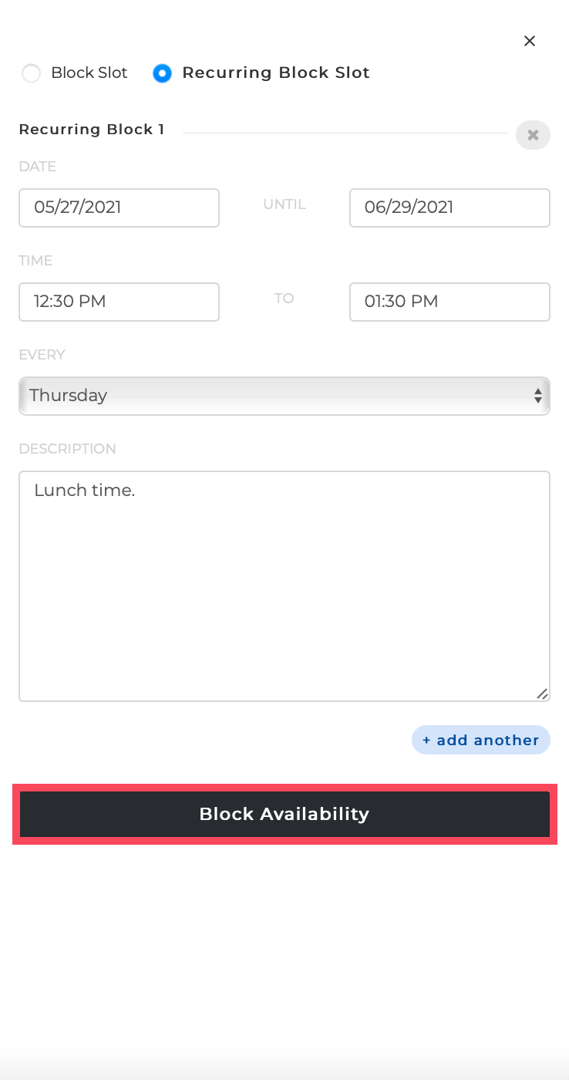Click the Block Slot label text
Image resolution: width=569 pixels, height=1080 pixels.
tap(89, 73)
